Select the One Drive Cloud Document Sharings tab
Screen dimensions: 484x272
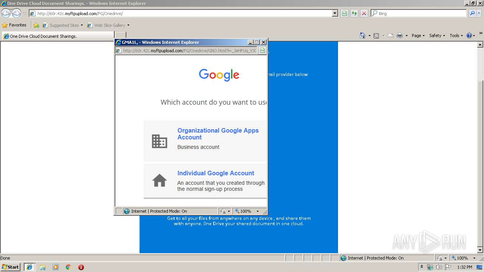coord(57,36)
